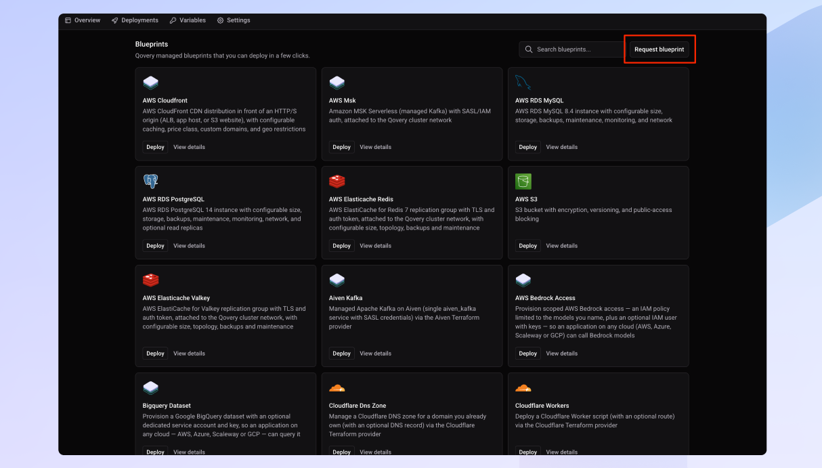Click the Cloudflare Workers cloud icon
This screenshot has width=822, height=468.
click(x=523, y=388)
